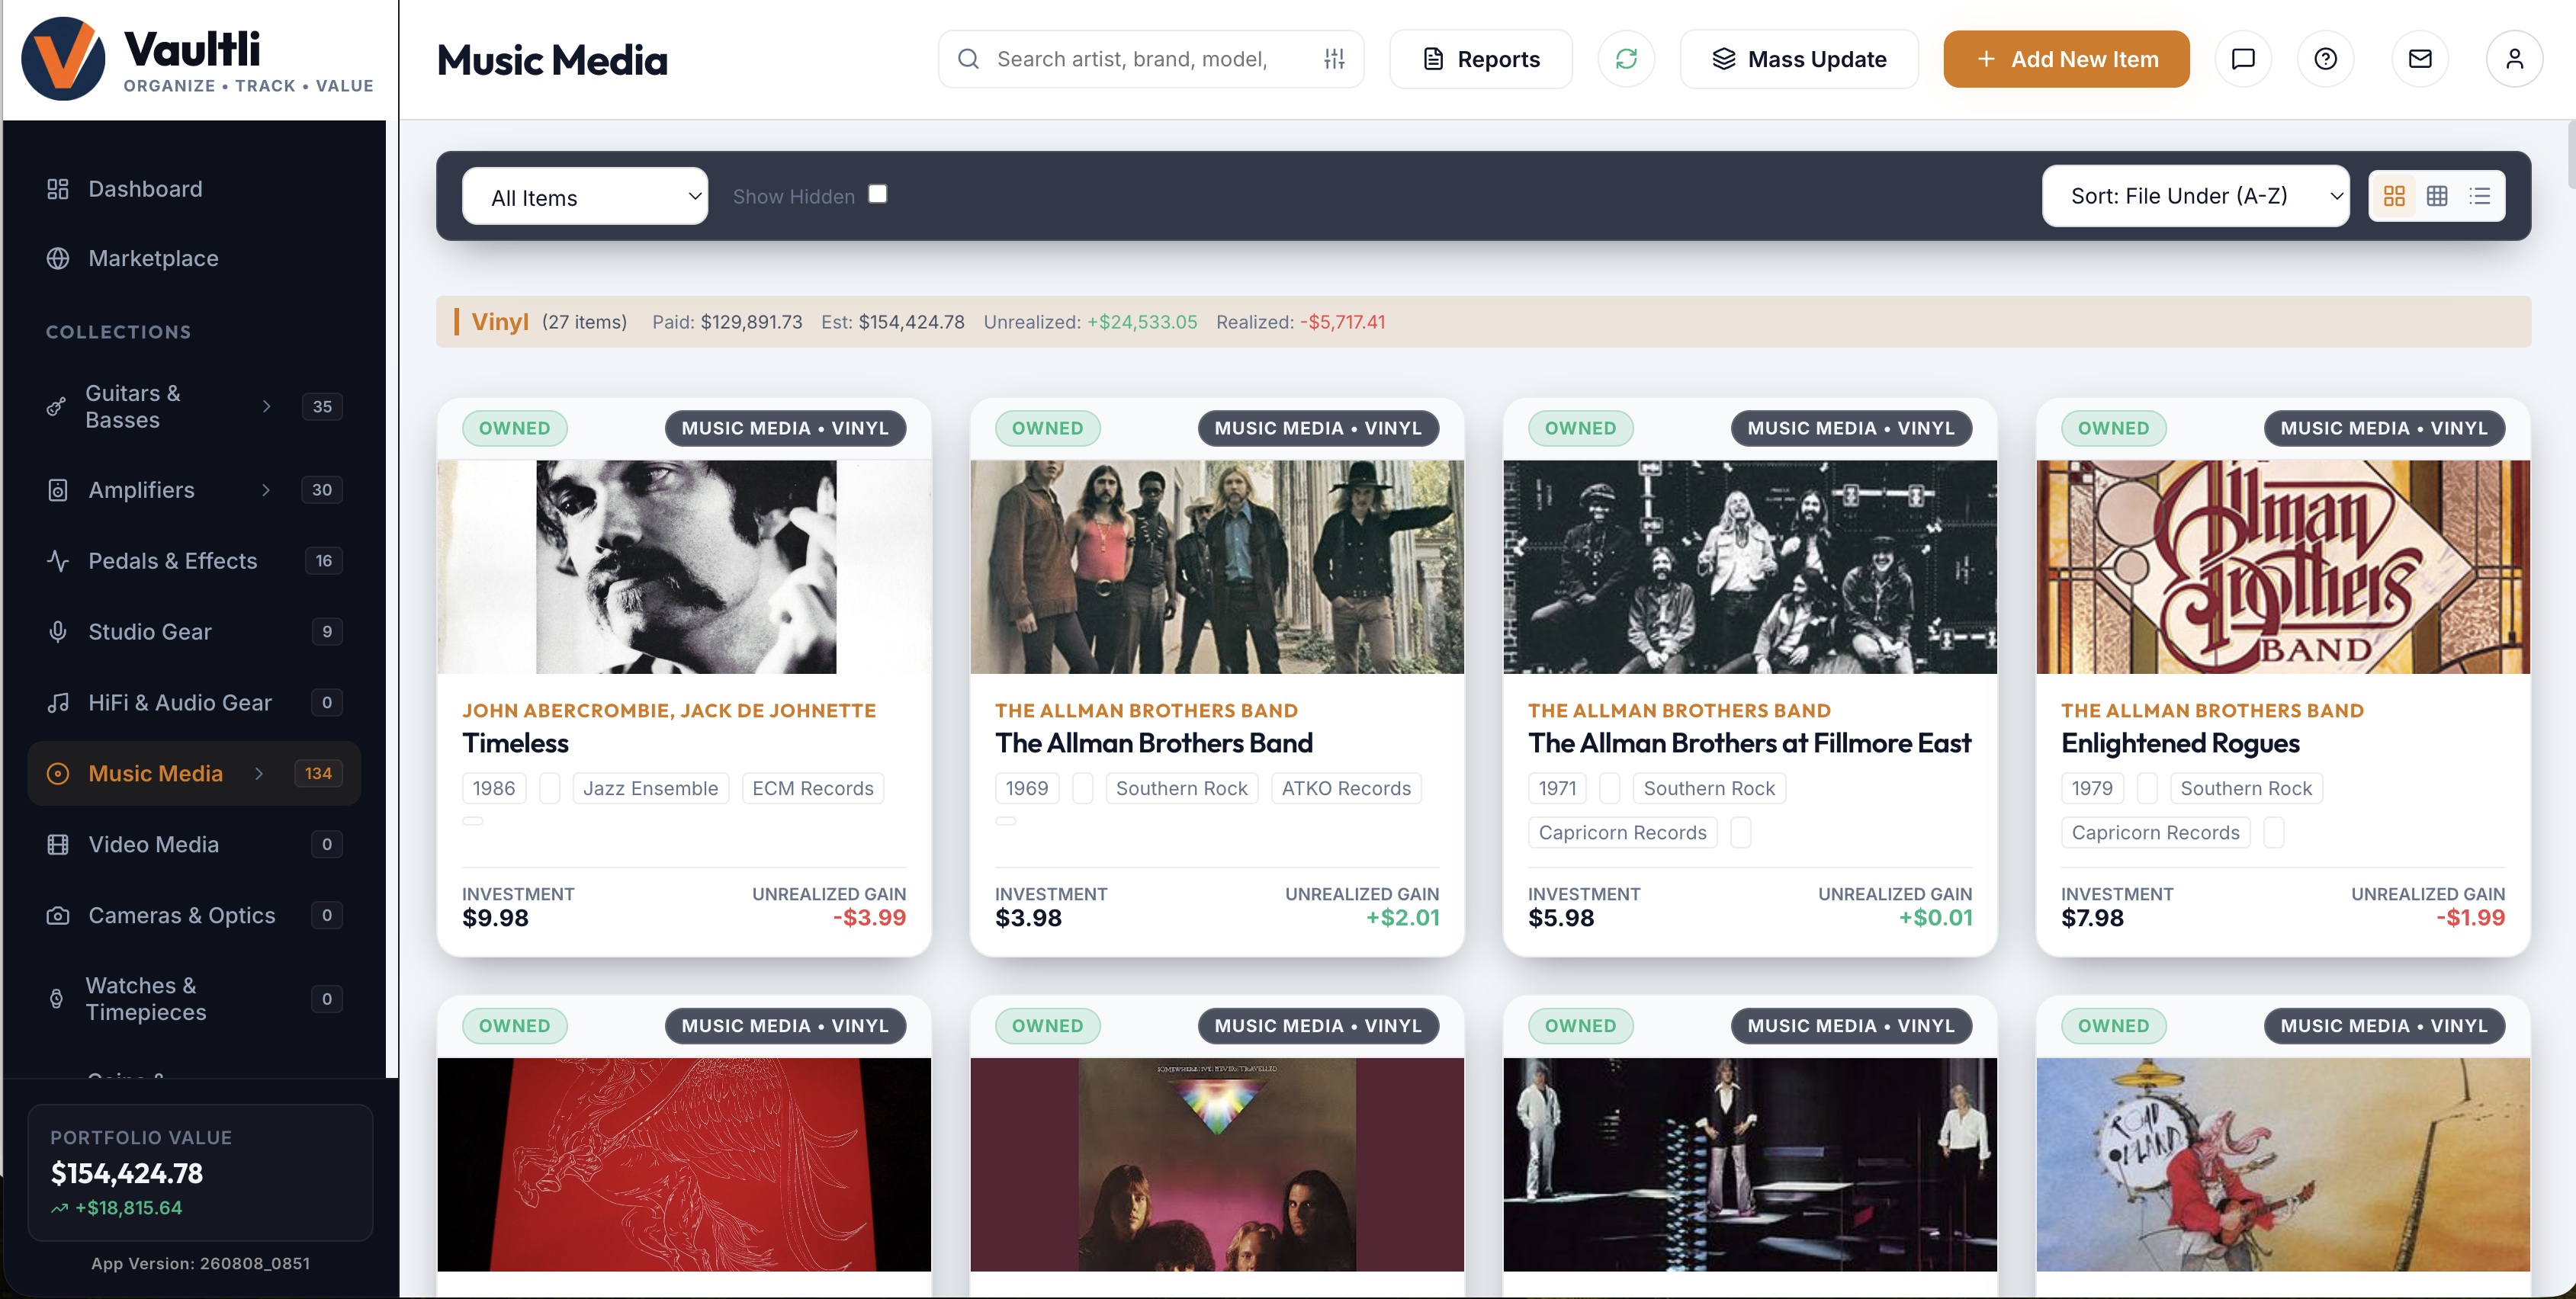
Task: Click the Amplifiers speaker icon
Action: (58, 490)
